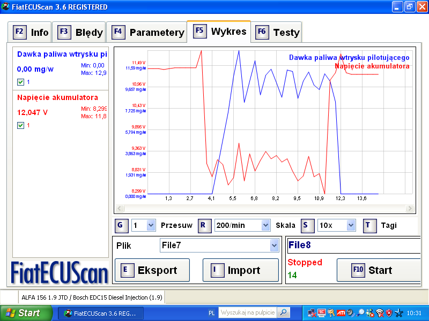The height and width of the screenshot is (321, 429).
Task: Switch to the Testy tab
Action: point(276,32)
